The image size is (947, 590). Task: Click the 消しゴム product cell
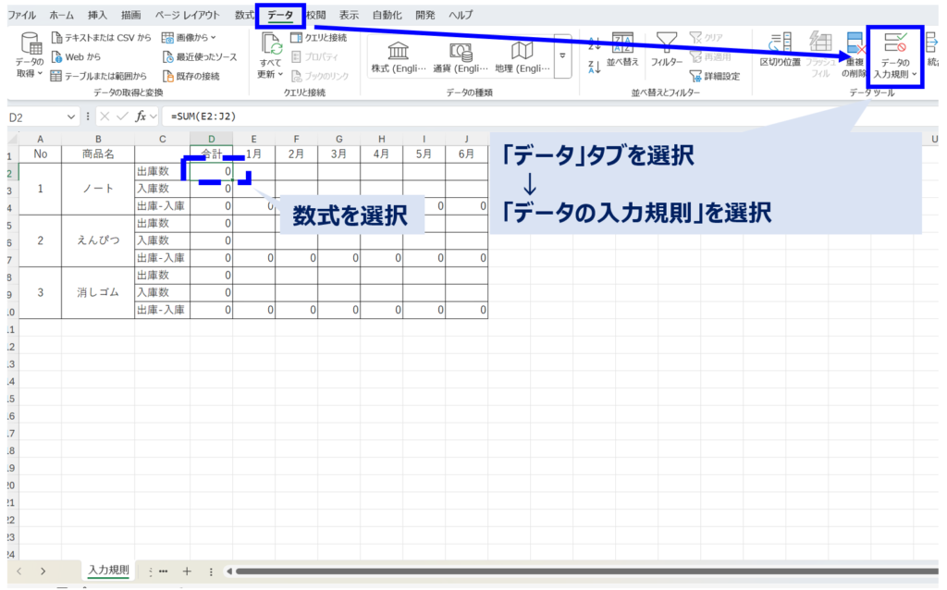point(98,292)
